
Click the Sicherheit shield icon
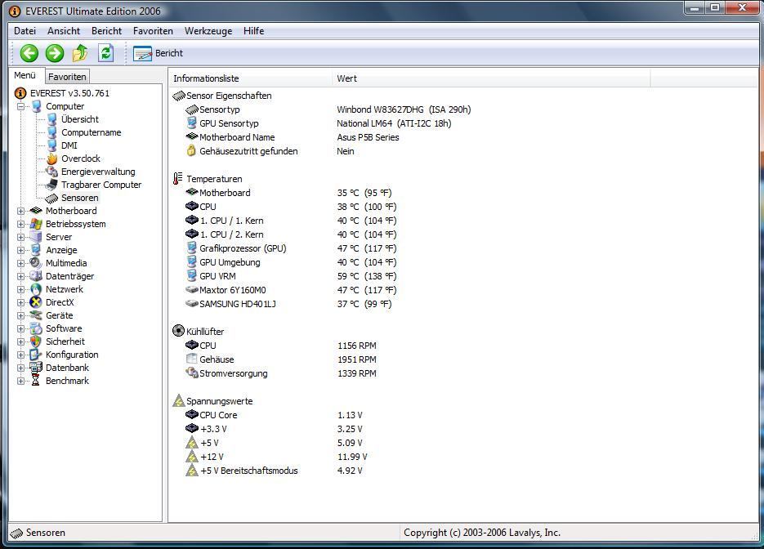point(36,341)
